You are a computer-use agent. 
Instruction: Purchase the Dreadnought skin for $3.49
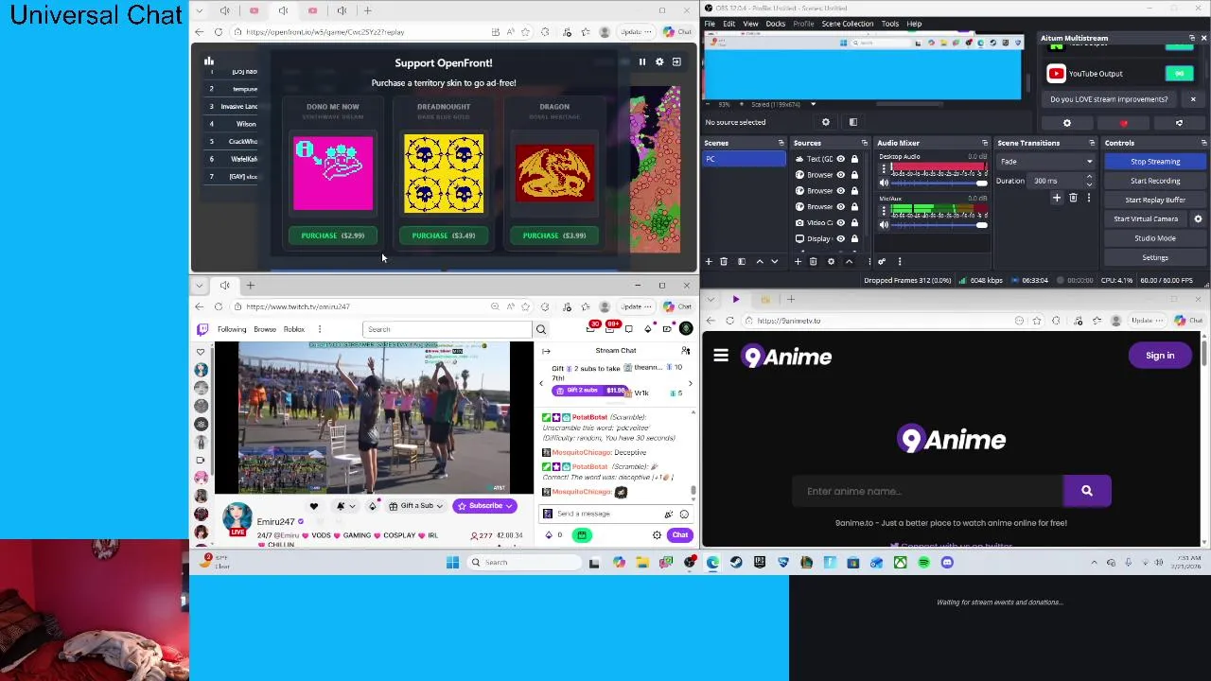[444, 236]
